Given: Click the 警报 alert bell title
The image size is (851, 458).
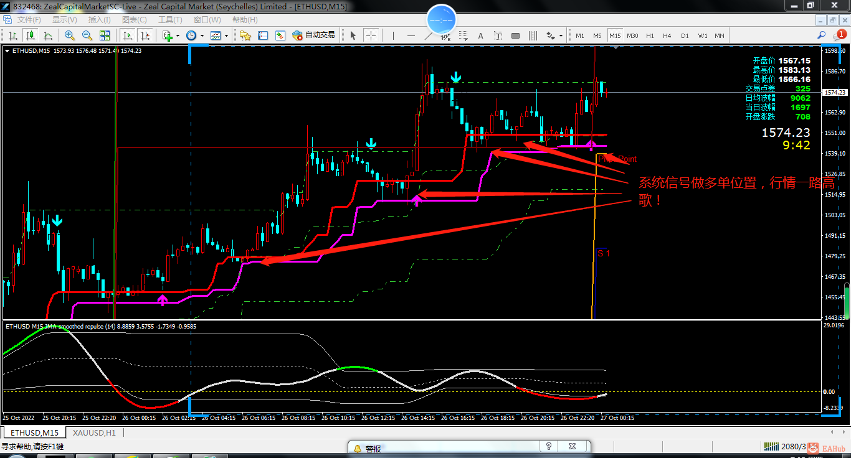Looking at the screenshot, I should 367,448.
